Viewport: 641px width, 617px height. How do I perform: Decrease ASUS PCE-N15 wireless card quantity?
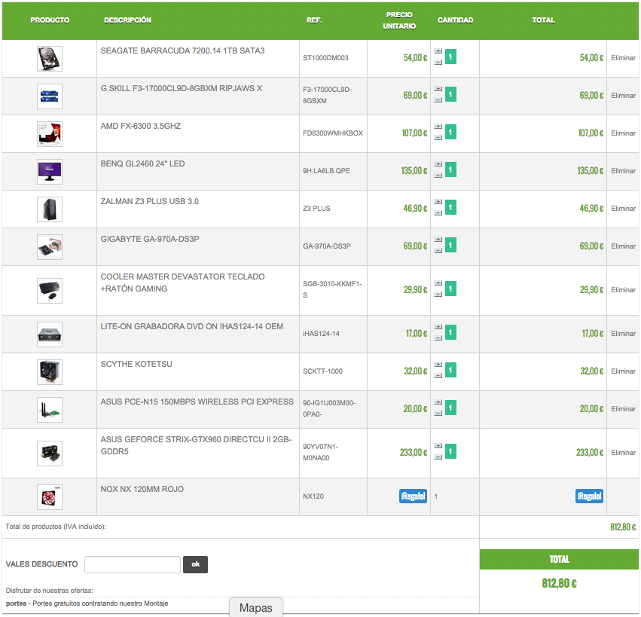click(x=438, y=413)
